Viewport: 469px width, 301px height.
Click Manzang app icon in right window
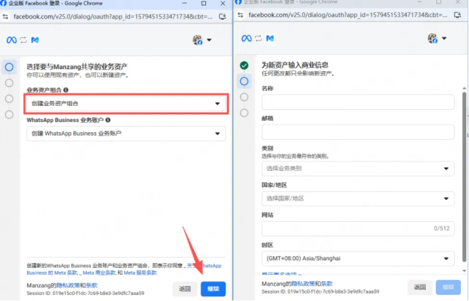coord(270,38)
